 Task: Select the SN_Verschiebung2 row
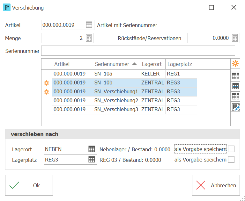point(124,101)
